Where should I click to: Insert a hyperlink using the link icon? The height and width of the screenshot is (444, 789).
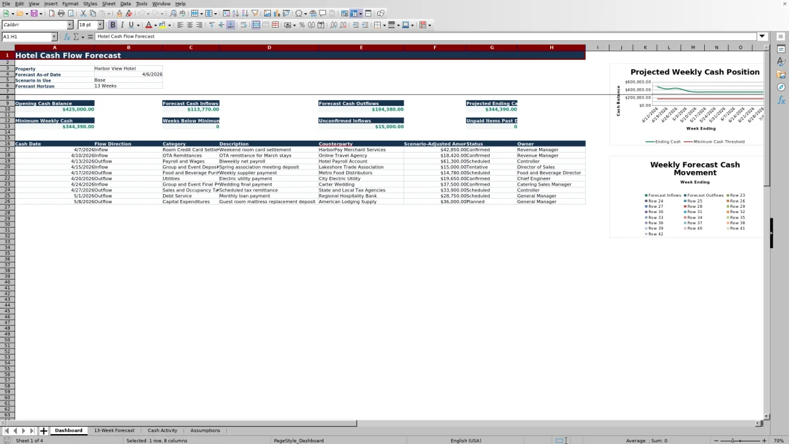click(313, 13)
